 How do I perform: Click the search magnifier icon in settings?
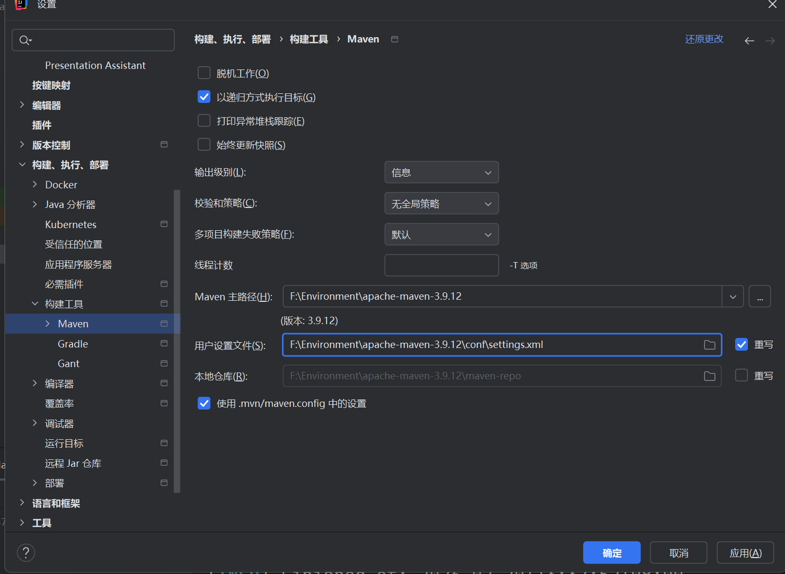point(25,40)
